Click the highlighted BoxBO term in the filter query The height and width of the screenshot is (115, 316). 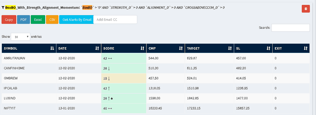[87, 8]
